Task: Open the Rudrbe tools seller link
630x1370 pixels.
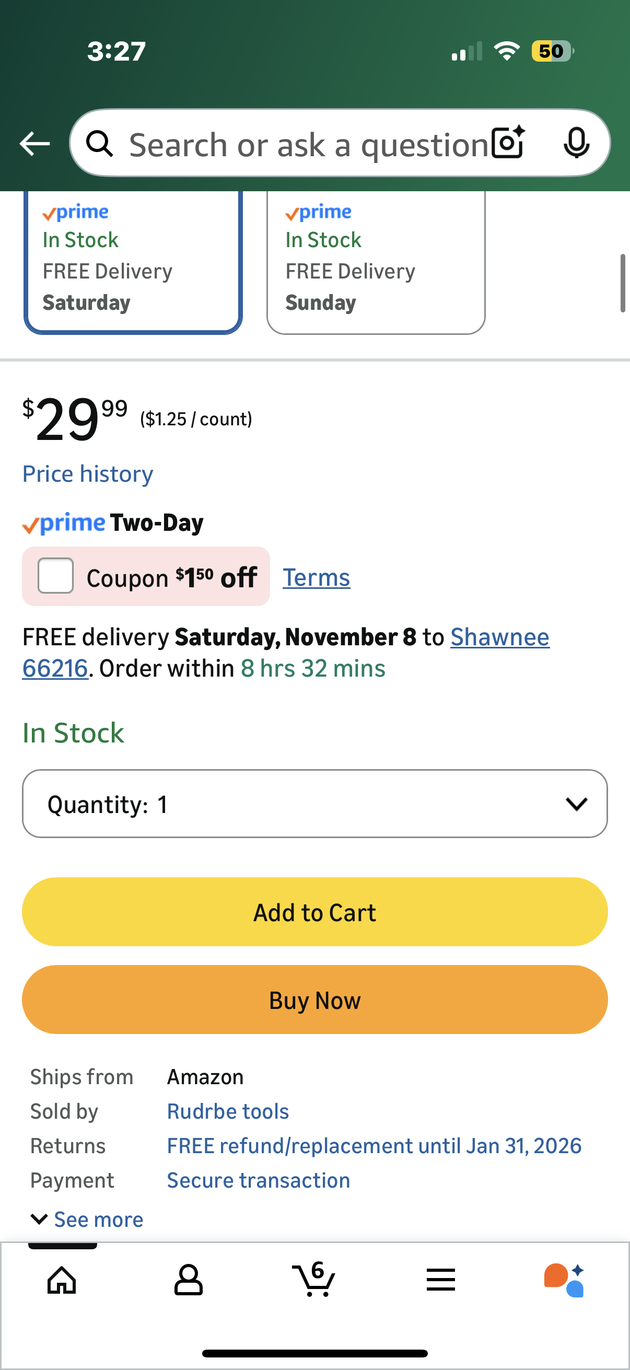Action: pyautogui.click(x=228, y=1111)
